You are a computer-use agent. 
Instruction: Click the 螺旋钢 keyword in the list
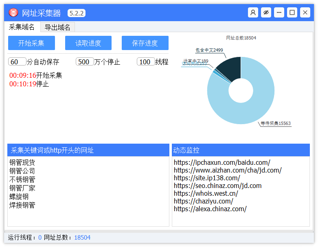(x=19, y=197)
